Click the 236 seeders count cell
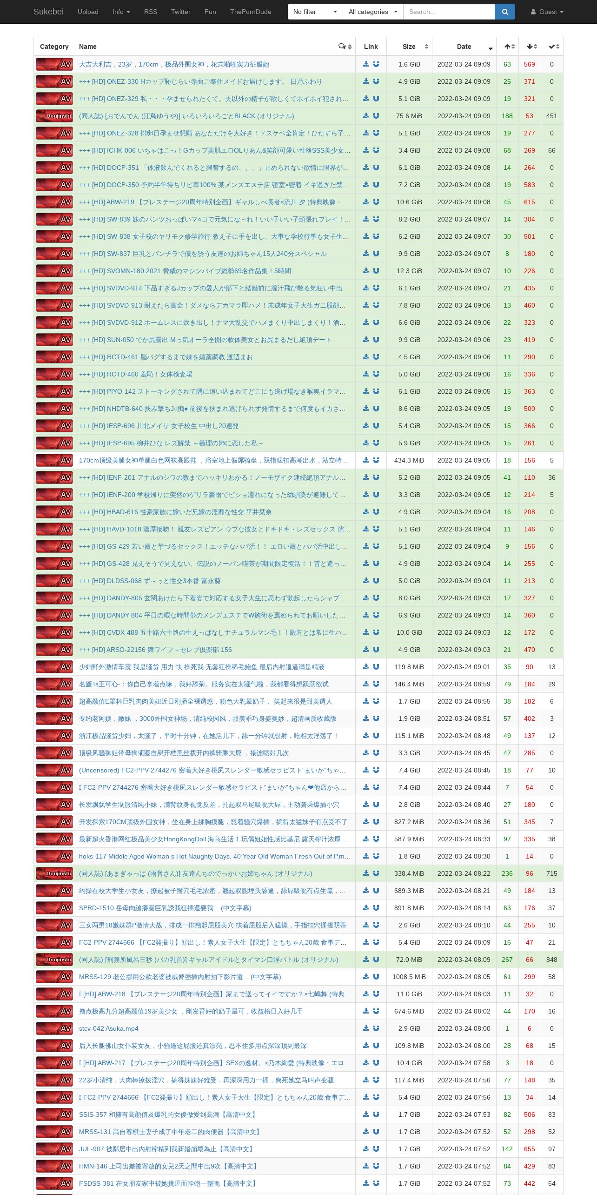The image size is (597, 1195). point(507,873)
